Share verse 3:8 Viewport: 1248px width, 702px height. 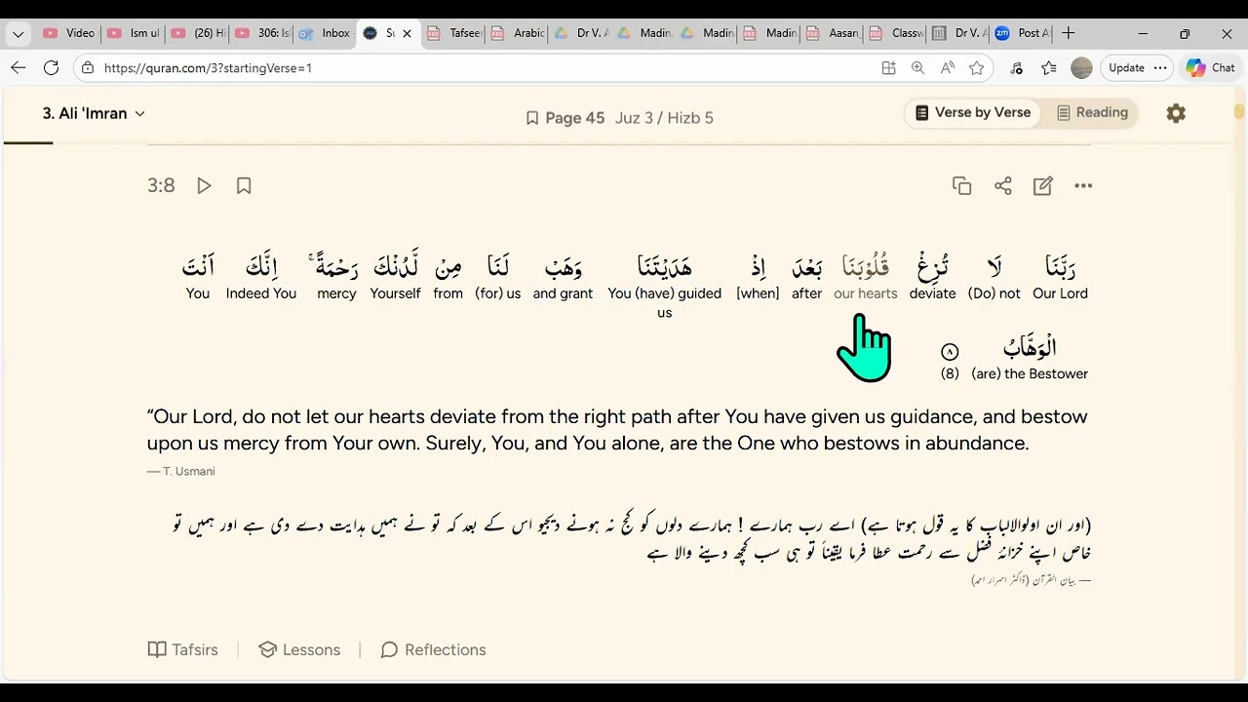1003,185
